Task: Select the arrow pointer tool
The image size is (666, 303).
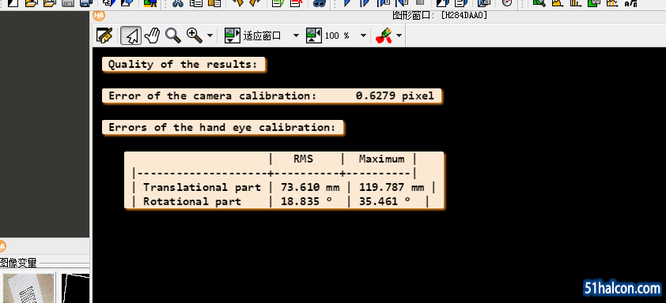Action: point(131,36)
